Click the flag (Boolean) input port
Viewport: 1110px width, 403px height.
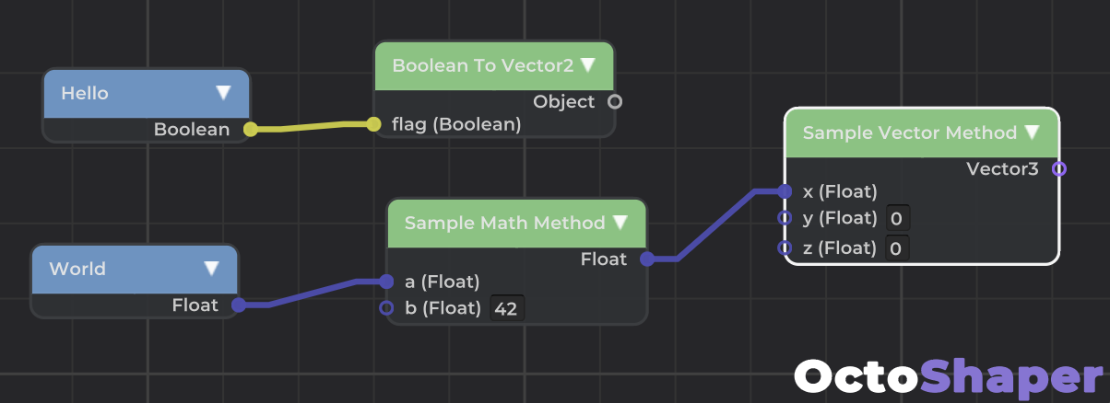point(373,124)
